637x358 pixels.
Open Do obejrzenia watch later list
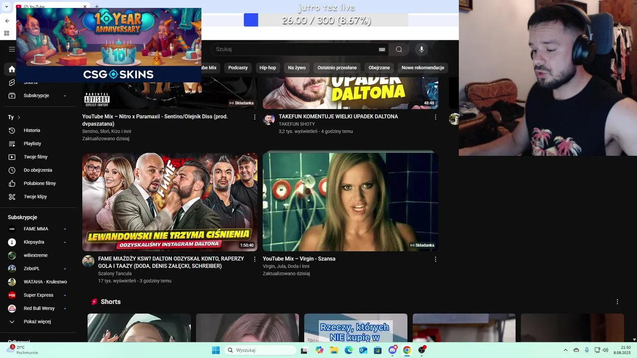coord(38,170)
